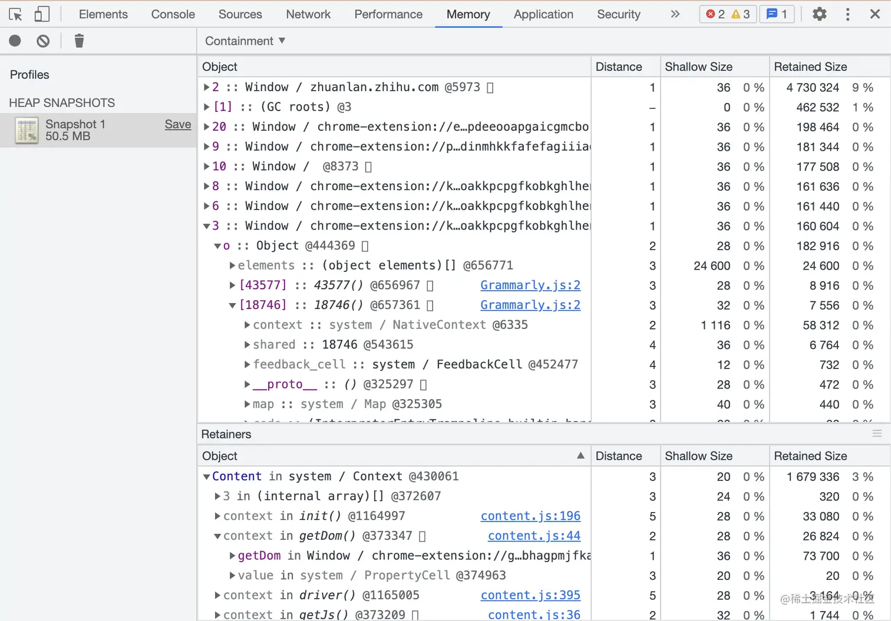The image size is (891, 621).
Task: Click the trash collect garbage icon
Action: tap(79, 41)
